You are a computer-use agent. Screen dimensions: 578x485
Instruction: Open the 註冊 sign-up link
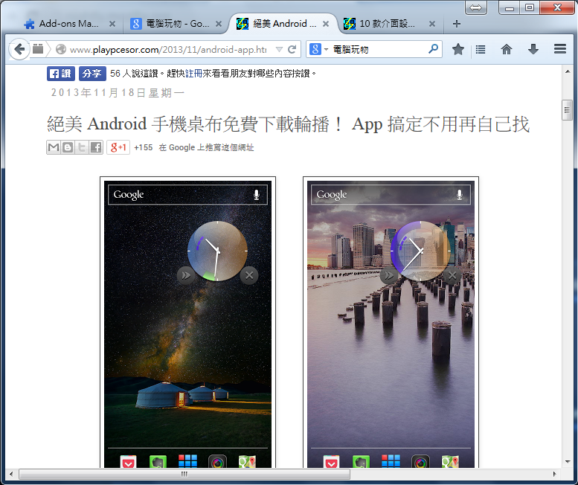pyautogui.click(x=193, y=74)
